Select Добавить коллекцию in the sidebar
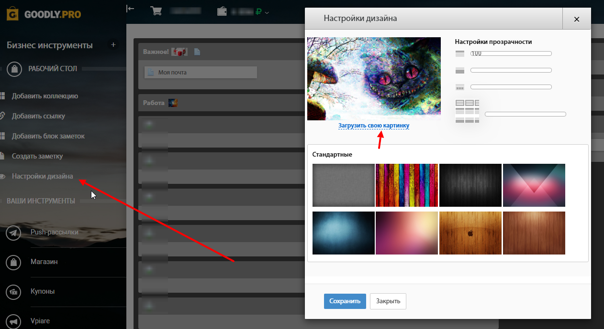Image resolution: width=604 pixels, height=329 pixels. (x=45, y=96)
